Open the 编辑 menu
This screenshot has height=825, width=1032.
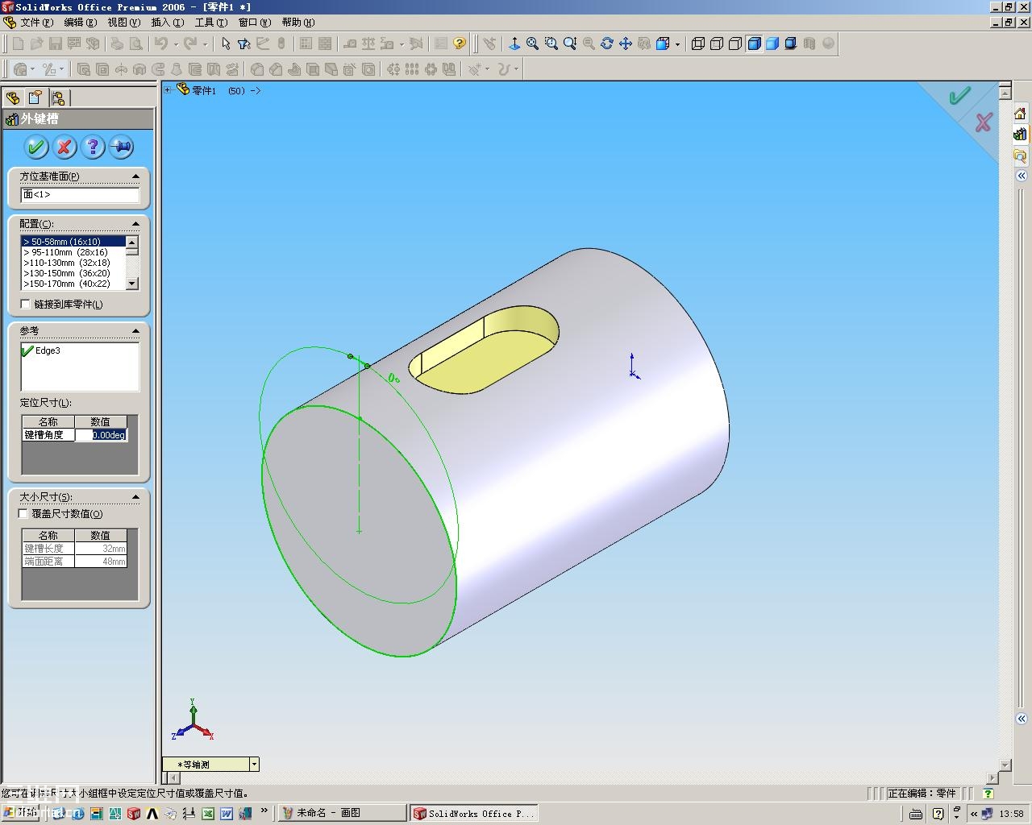(80, 23)
